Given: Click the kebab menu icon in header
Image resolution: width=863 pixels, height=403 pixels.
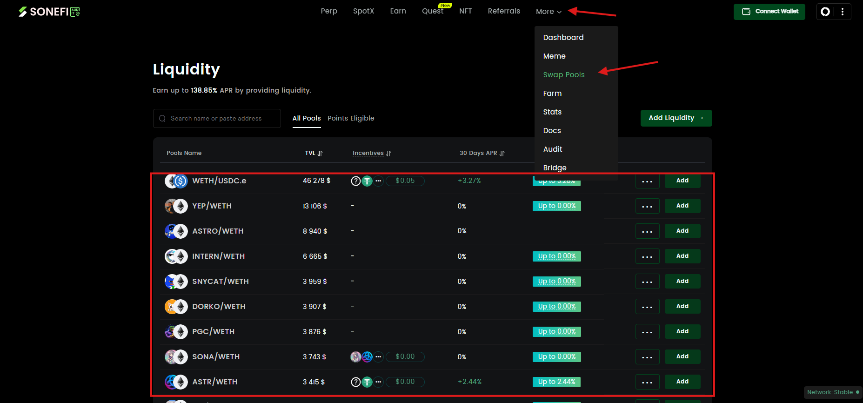Looking at the screenshot, I should [x=843, y=12].
